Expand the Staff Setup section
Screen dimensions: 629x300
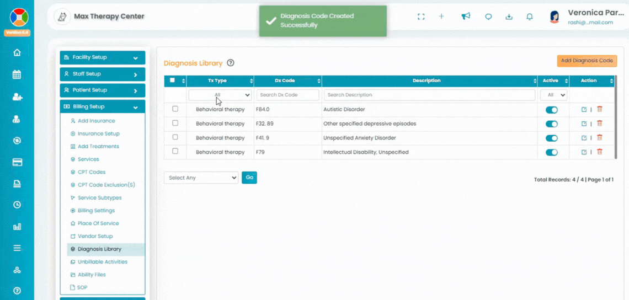pos(102,74)
